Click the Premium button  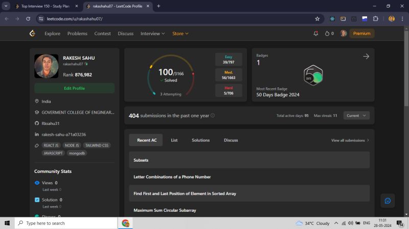[361, 33]
